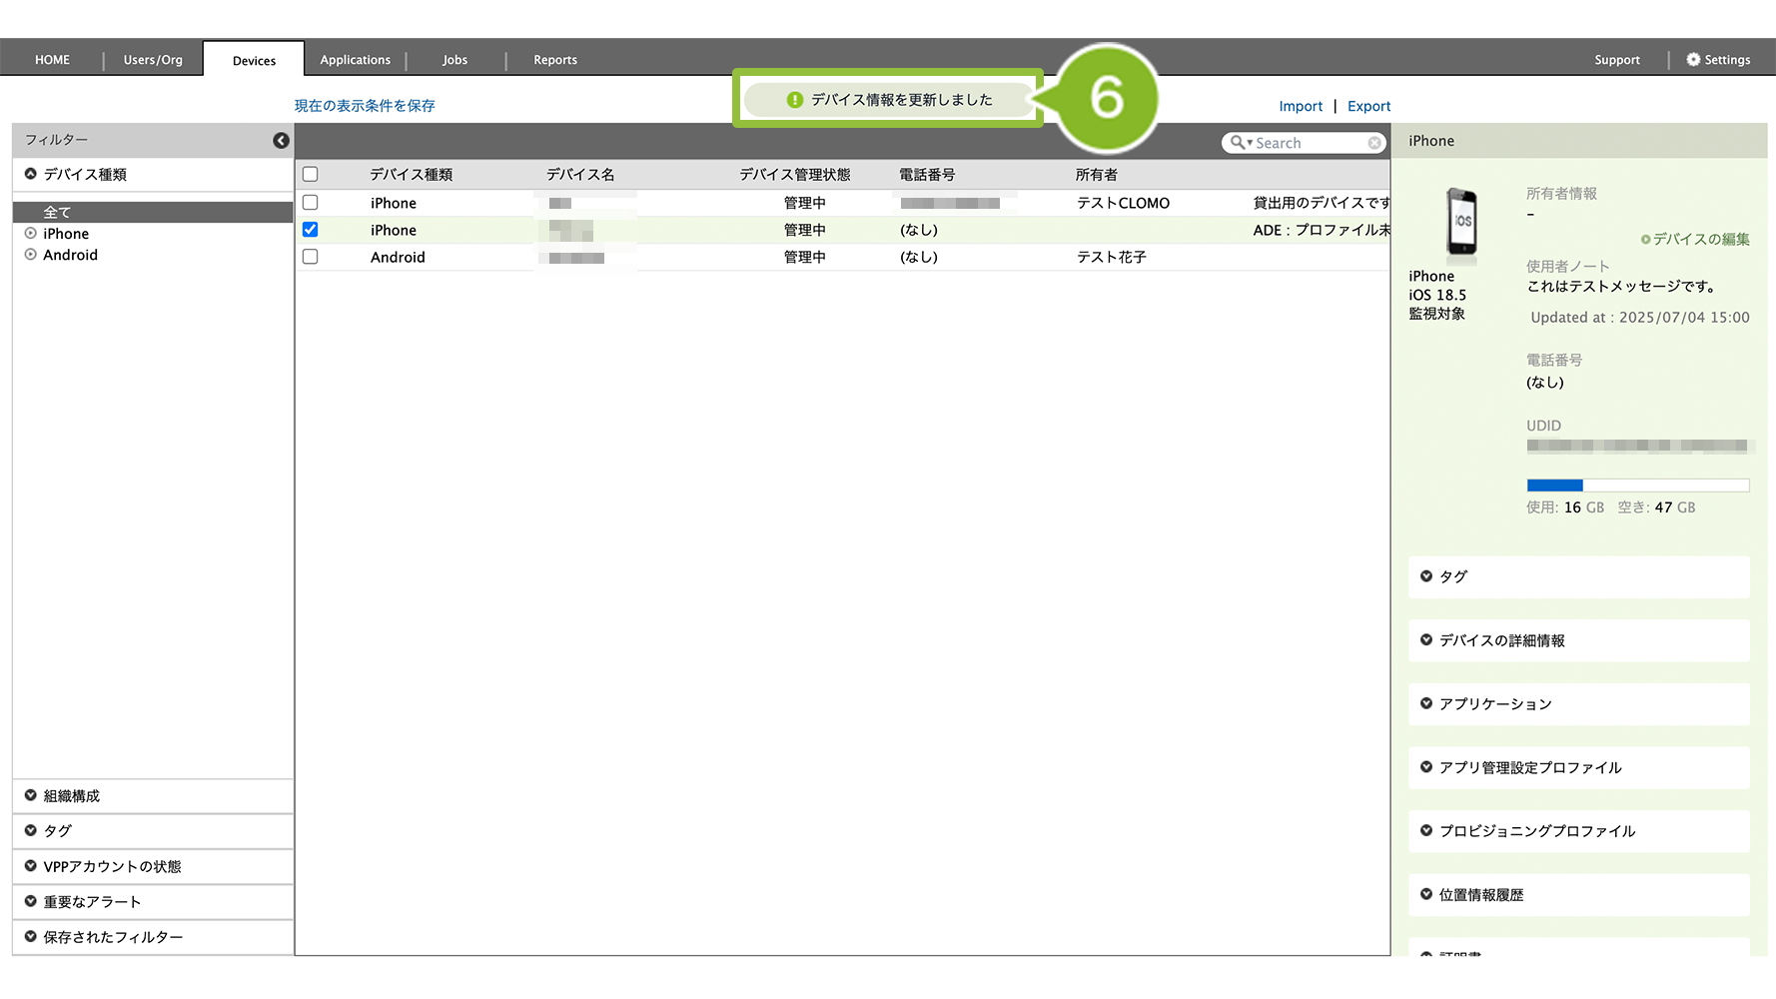Screen dimensions: 1776x999
Task: Expand 保存されたフィルター section
Action: point(153,937)
